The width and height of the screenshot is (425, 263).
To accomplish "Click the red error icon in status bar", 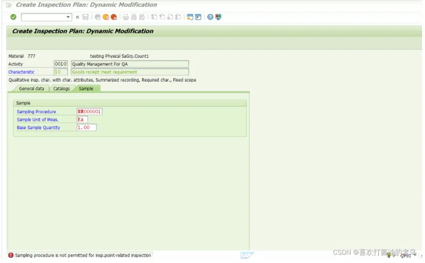I will (x=11, y=255).
